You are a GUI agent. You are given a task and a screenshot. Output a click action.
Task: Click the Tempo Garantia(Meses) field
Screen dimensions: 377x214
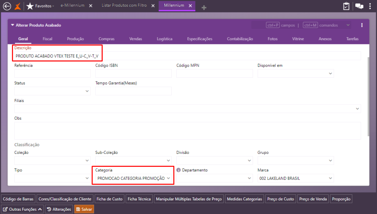click(x=134, y=91)
